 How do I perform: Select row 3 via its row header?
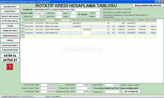pyautogui.click(x=22, y=30)
